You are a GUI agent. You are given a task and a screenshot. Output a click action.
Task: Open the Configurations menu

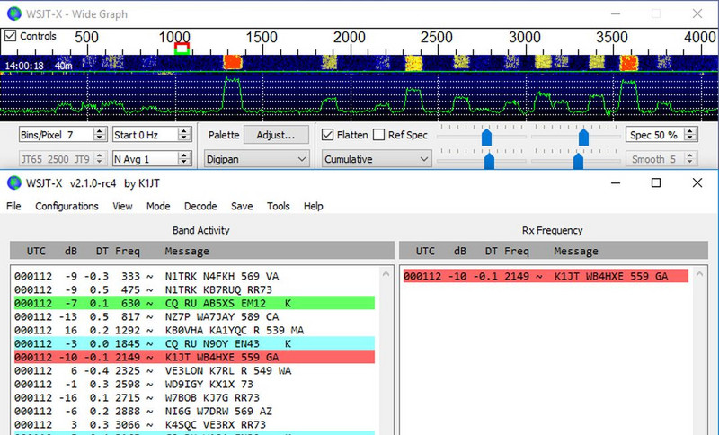tap(67, 207)
